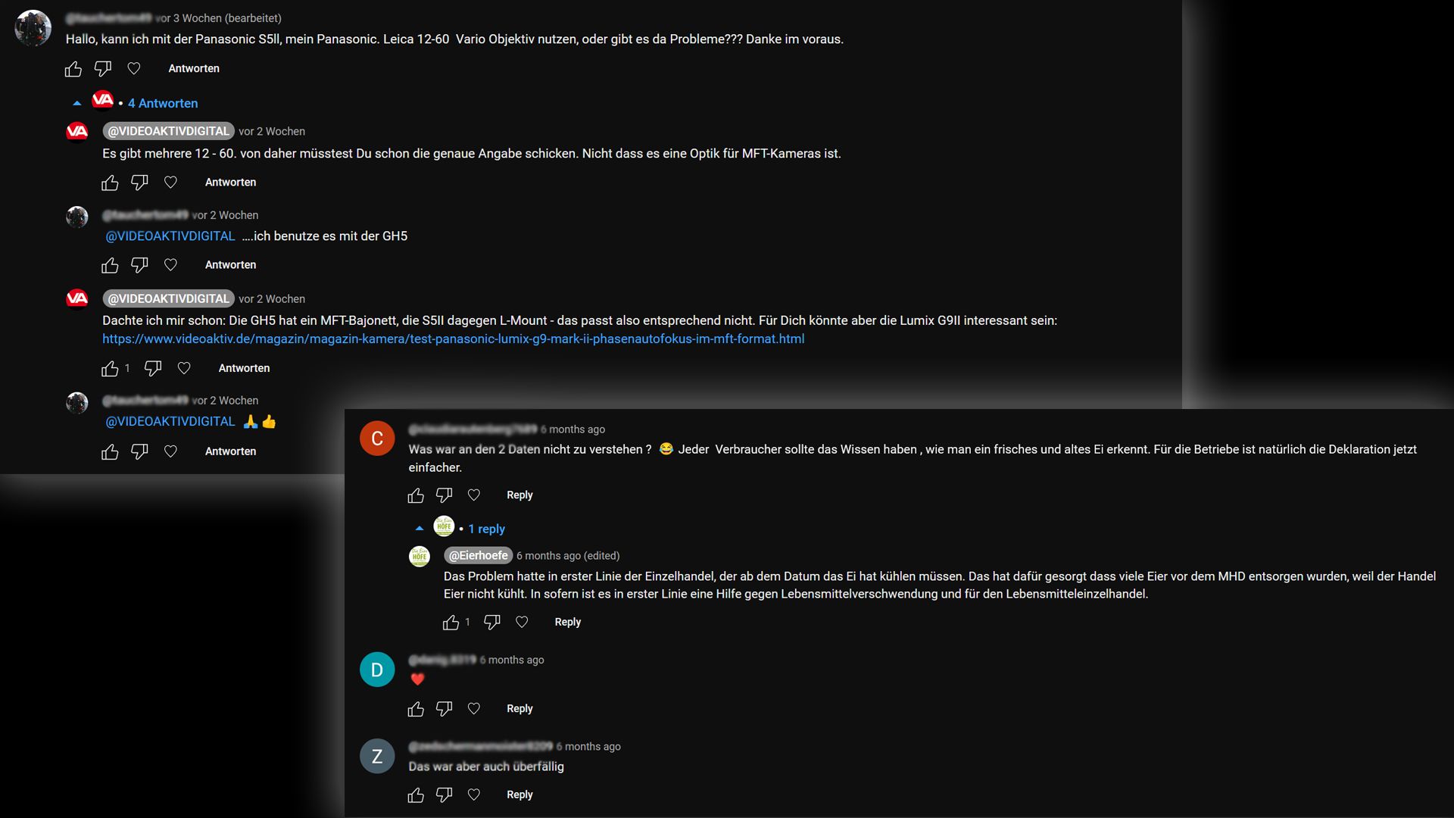Viewport: 1454px width, 818px height.
Task: Click the teal D user avatar
Action: [377, 670]
